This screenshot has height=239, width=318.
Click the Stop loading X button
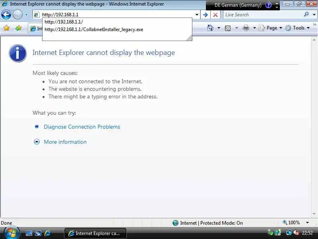tap(215, 15)
